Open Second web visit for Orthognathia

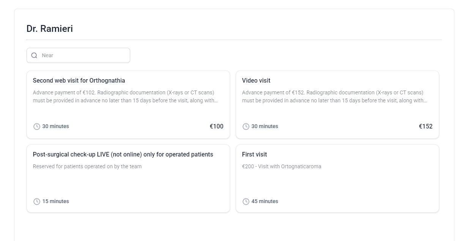click(79, 81)
